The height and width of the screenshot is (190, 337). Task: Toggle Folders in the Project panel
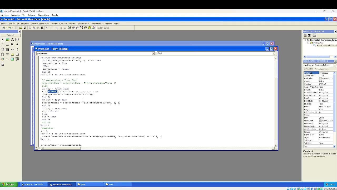[314, 36]
